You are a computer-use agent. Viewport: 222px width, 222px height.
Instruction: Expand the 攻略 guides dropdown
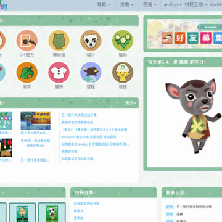click(126, 4)
